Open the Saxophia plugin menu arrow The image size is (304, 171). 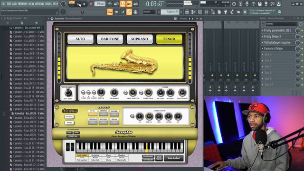[x=48, y=19]
